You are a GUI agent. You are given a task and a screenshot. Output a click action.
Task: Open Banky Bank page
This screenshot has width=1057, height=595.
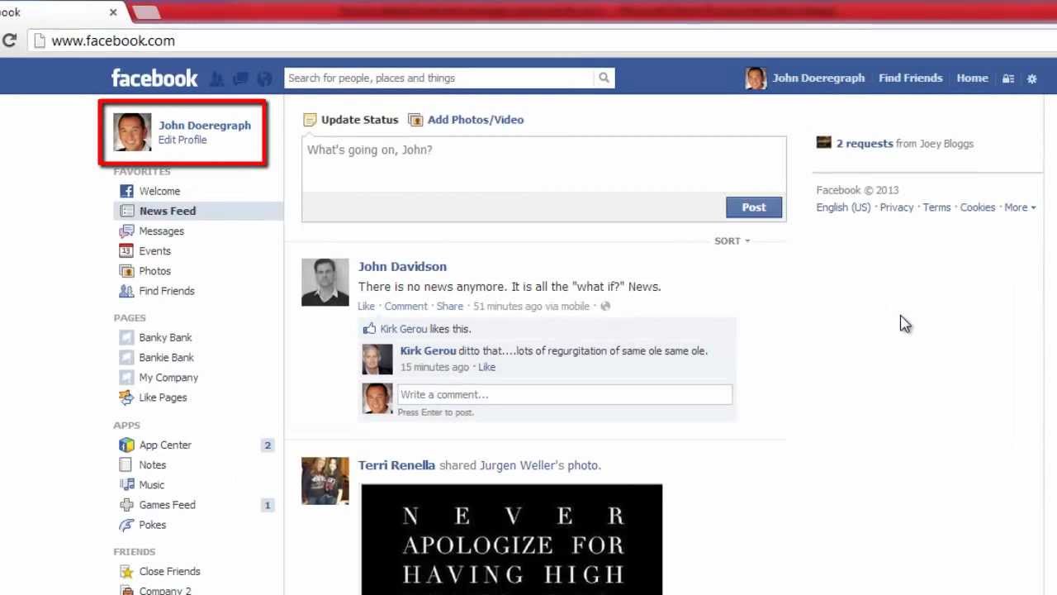pyautogui.click(x=165, y=337)
